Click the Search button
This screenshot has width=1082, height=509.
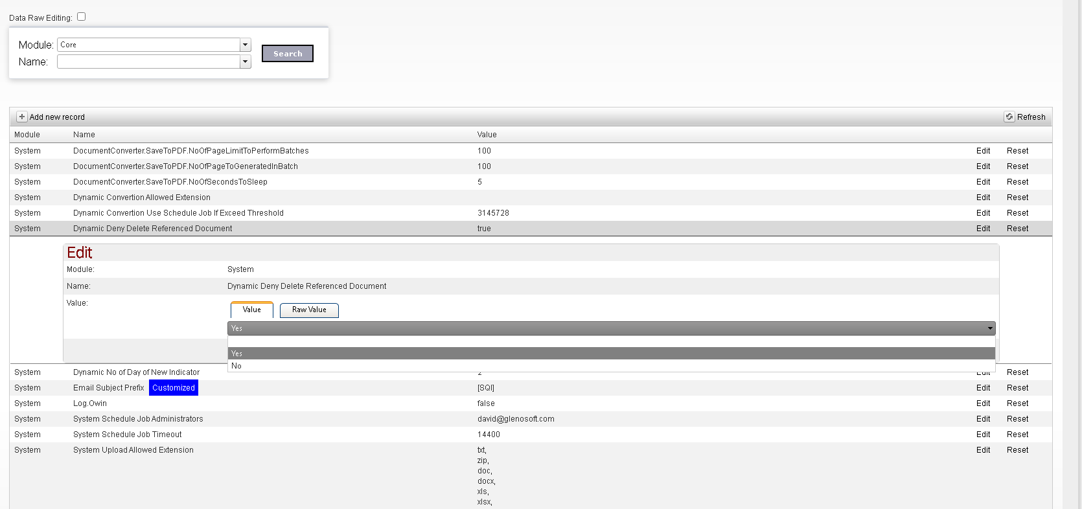click(288, 54)
